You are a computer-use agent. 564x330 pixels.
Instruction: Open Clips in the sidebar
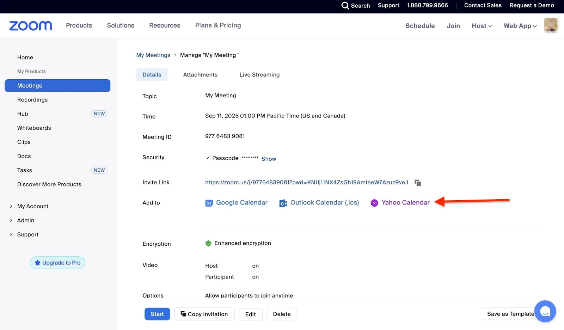pos(24,142)
